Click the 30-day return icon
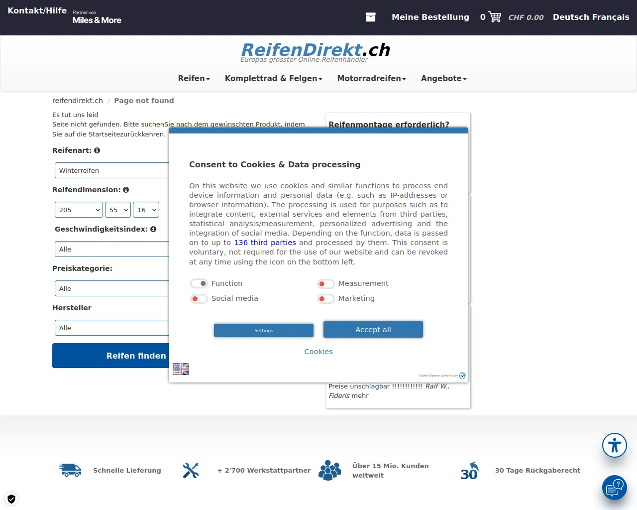 tap(469, 471)
